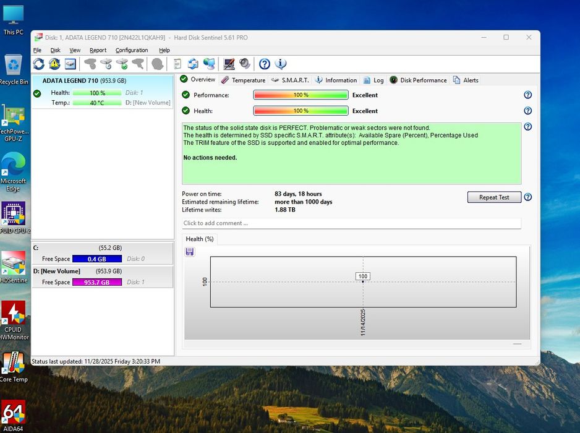Screen dimensions: 580x433
Task: Open the Report menu
Action: click(x=98, y=50)
